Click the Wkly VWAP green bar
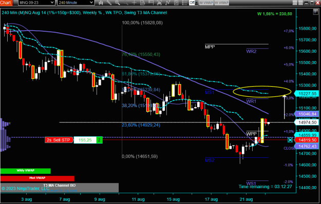 [25, 171]
